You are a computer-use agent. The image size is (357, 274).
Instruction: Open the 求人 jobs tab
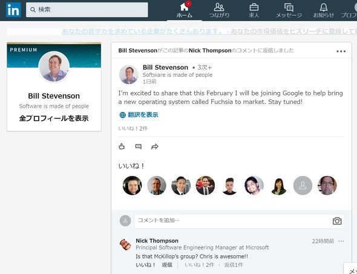pyautogui.click(x=254, y=10)
